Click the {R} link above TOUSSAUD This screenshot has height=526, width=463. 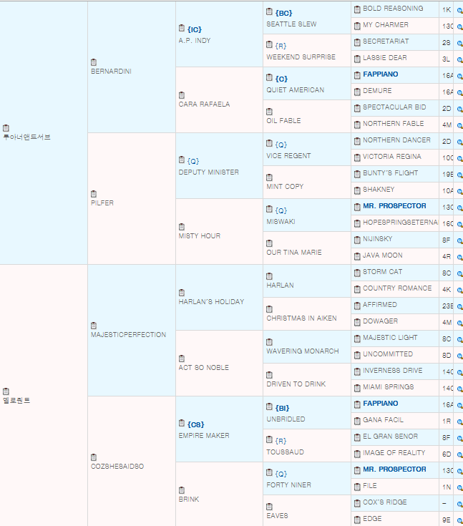coord(281,441)
